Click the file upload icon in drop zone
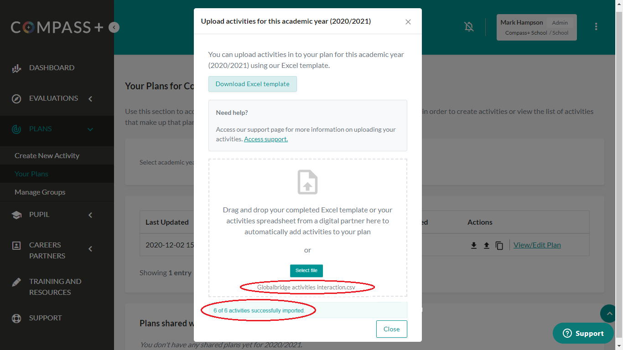This screenshot has width=623, height=350. click(x=307, y=182)
